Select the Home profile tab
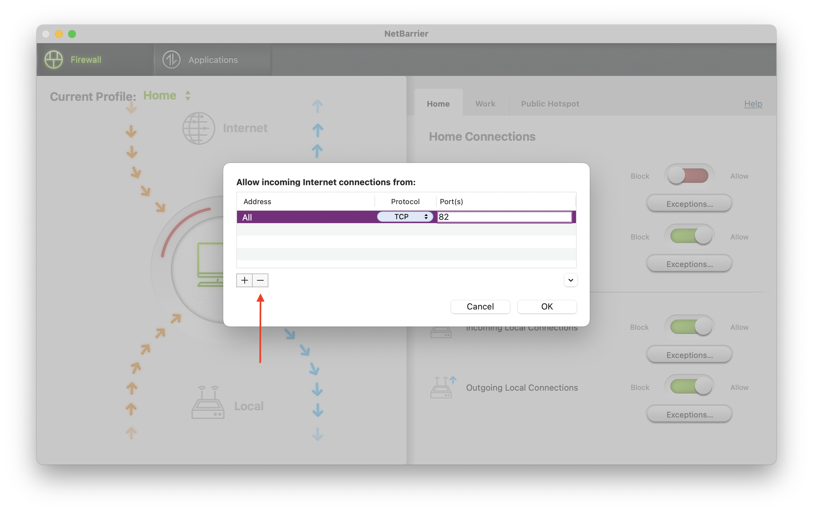Viewport: 813px width, 513px height. [x=438, y=104]
